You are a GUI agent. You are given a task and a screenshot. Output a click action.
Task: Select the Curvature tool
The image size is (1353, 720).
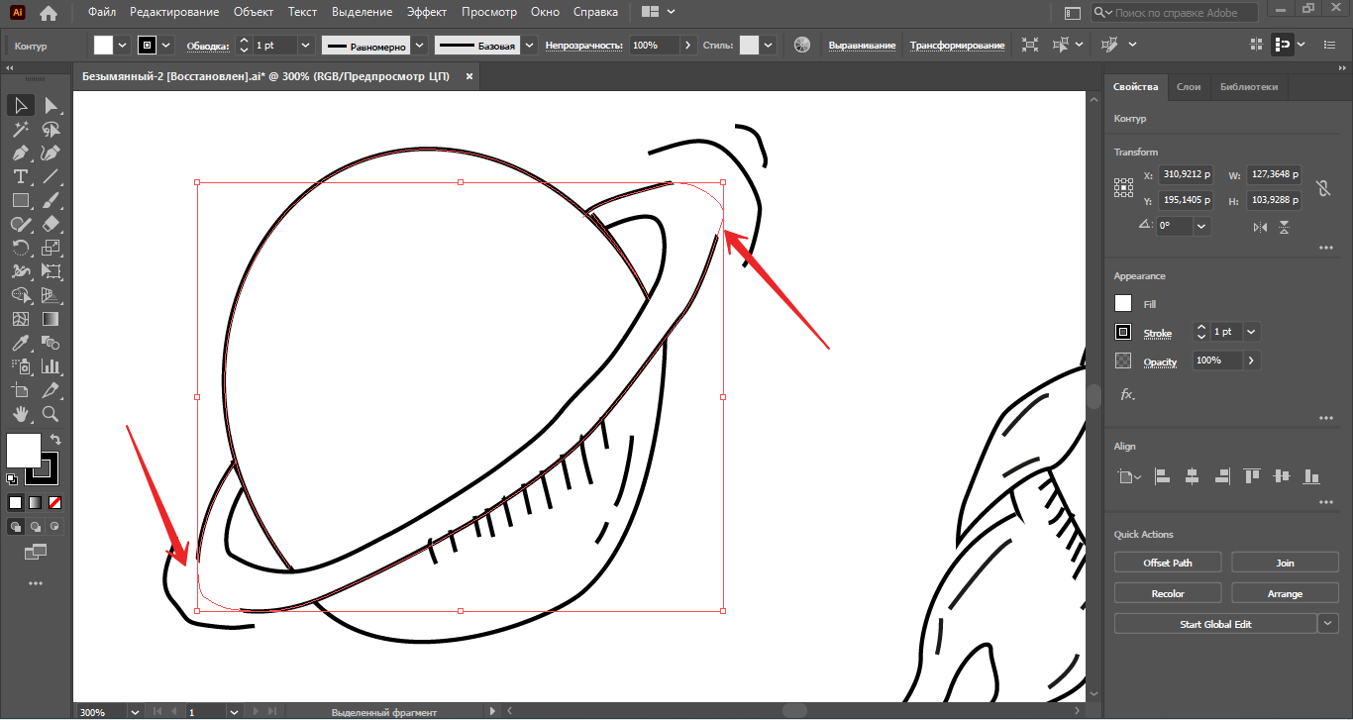[51, 153]
